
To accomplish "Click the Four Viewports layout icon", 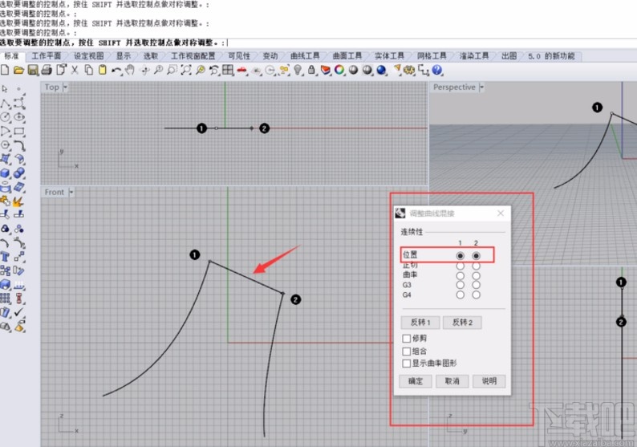I will 228,71.
